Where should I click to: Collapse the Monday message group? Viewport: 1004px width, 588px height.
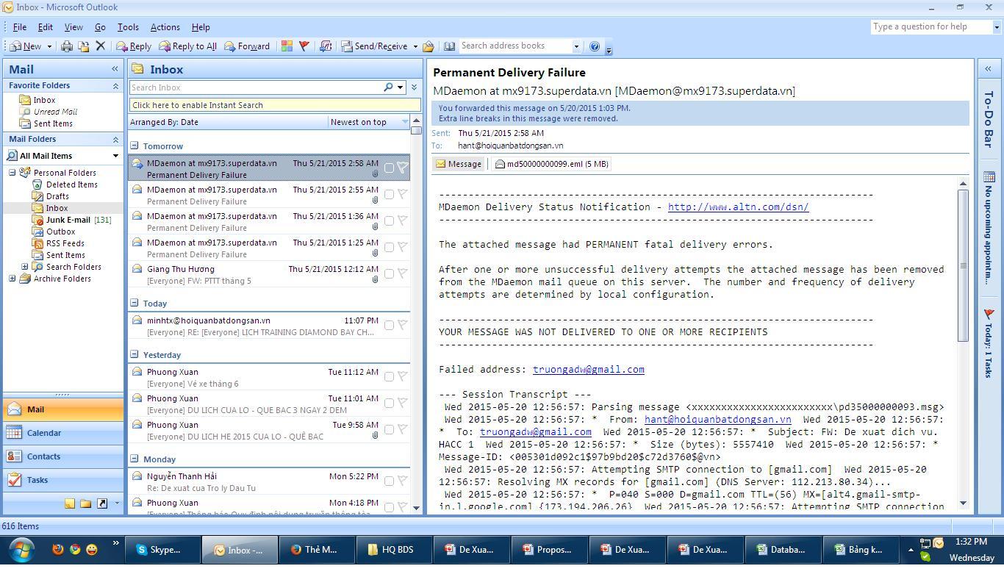[135, 459]
